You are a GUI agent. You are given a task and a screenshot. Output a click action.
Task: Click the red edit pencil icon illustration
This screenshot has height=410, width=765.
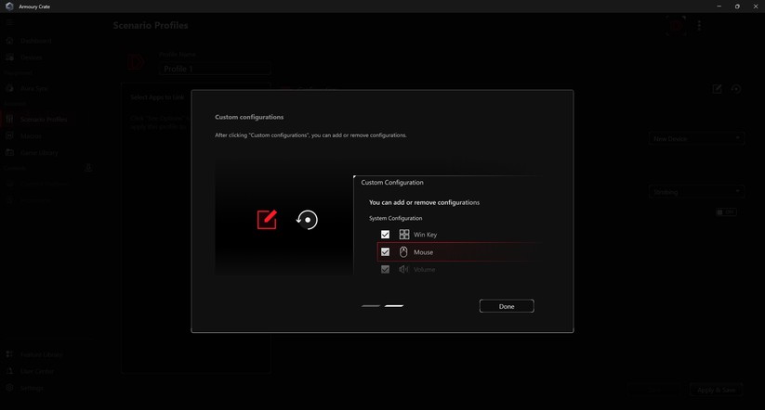[267, 220]
